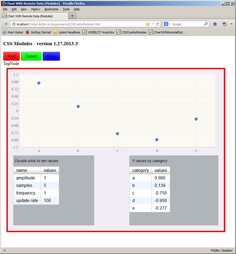Open the URL history dropdown arrow

(x=153, y=24)
